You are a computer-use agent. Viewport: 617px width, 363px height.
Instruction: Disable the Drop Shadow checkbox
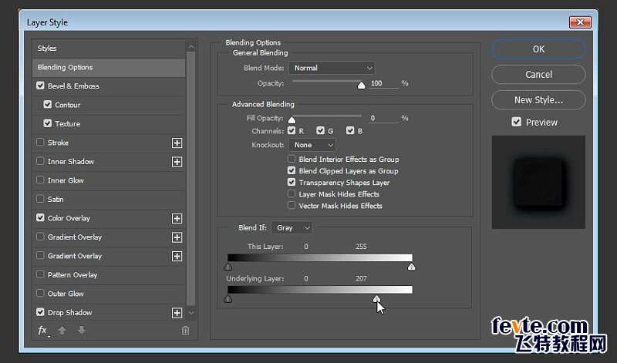pos(40,312)
